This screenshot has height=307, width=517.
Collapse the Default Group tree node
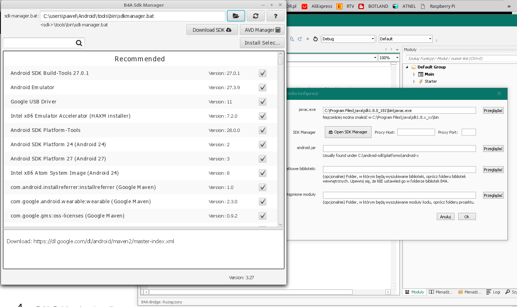[407, 67]
